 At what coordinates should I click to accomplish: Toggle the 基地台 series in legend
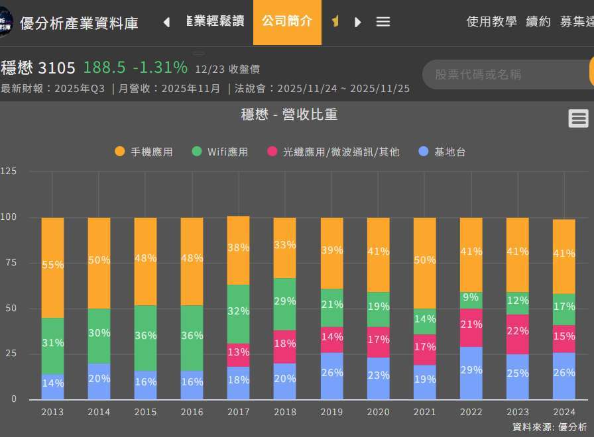pos(449,152)
